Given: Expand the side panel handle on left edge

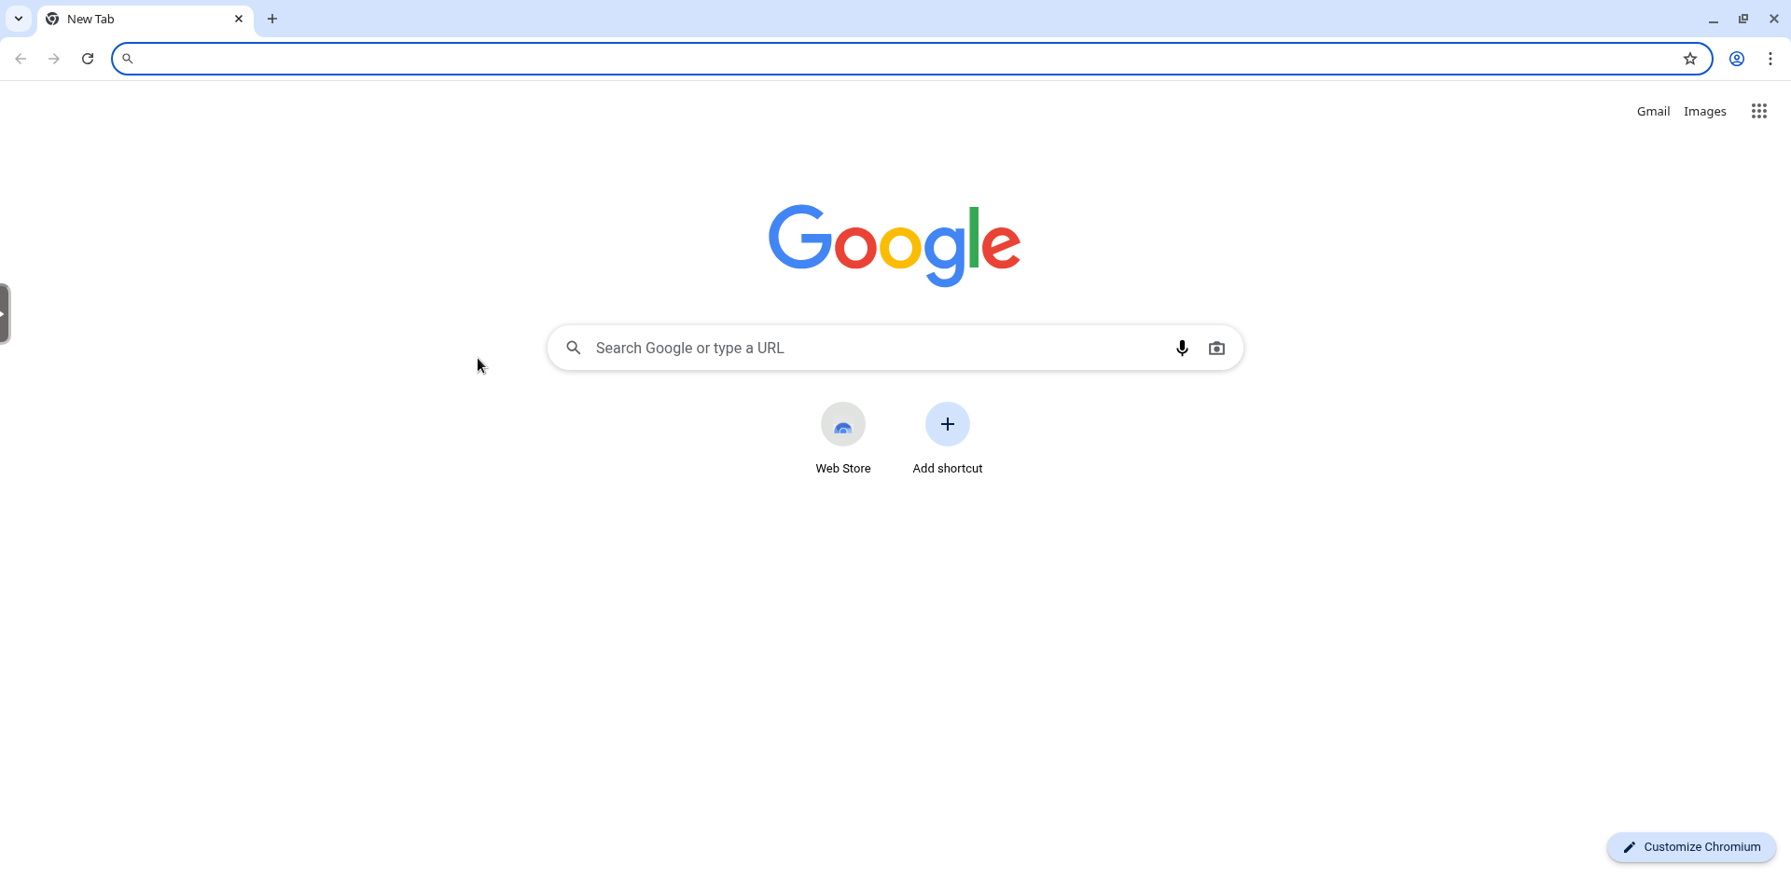Looking at the screenshot, I should [5, 314].
